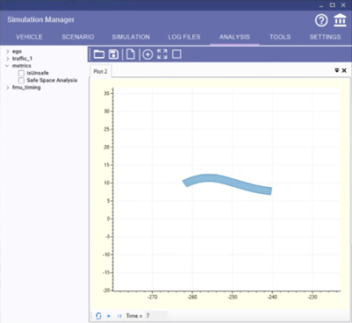The height and width of the screenshot is (323, 352).
Task: Close the Simulation Manager window
Action: click(x=343, y=5)
